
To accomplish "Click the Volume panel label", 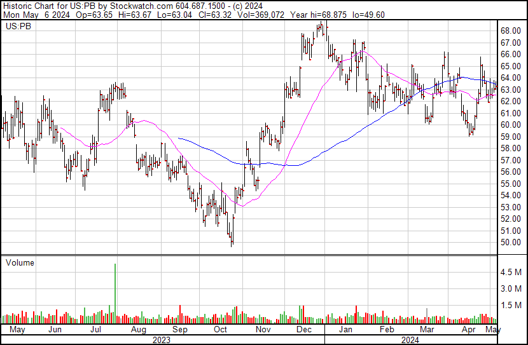I will pos(20,262).
